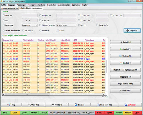Click the LISVOL title bar app icon
The image size is (143, 115).
tap(1, 1)
